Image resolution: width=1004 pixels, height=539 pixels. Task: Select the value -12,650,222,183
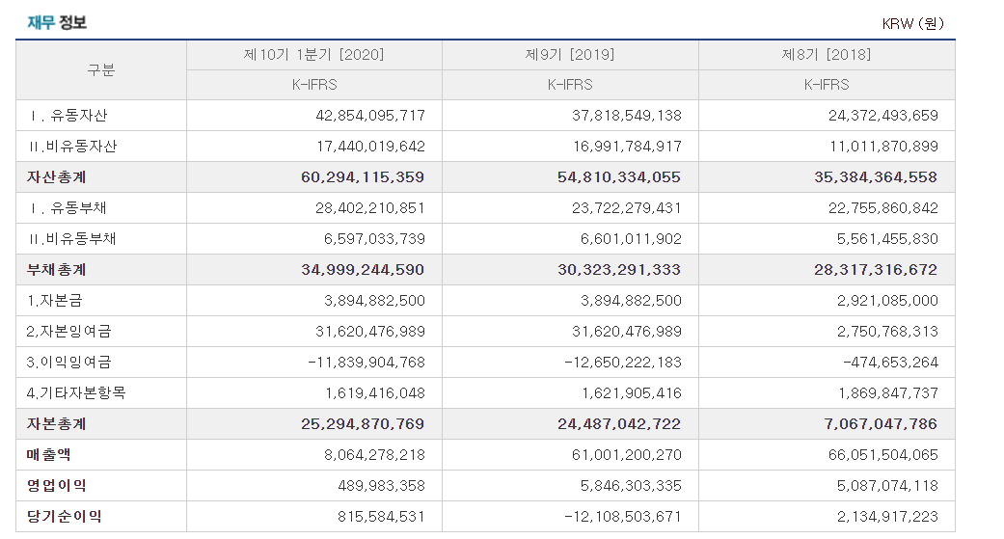623,363
